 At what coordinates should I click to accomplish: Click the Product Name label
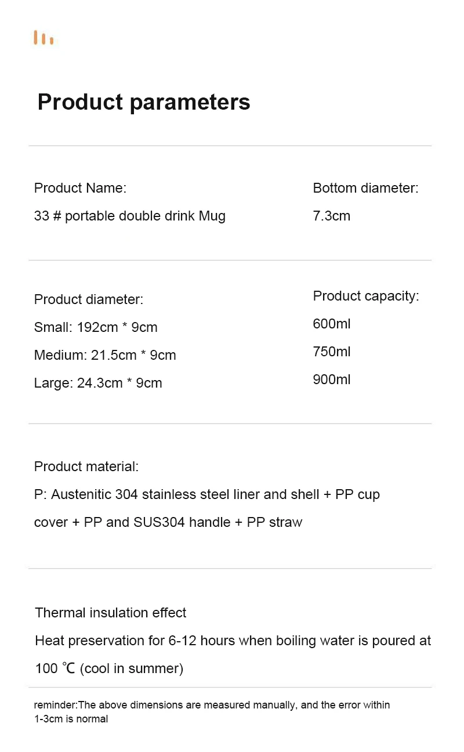coord(80,188)
